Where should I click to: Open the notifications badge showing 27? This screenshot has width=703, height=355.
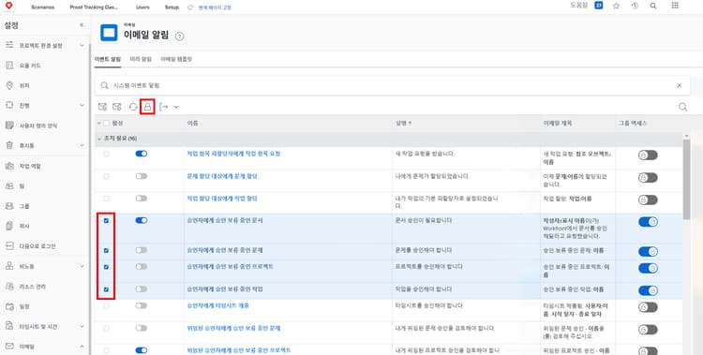pyautogui.click(x=599, y=6)
